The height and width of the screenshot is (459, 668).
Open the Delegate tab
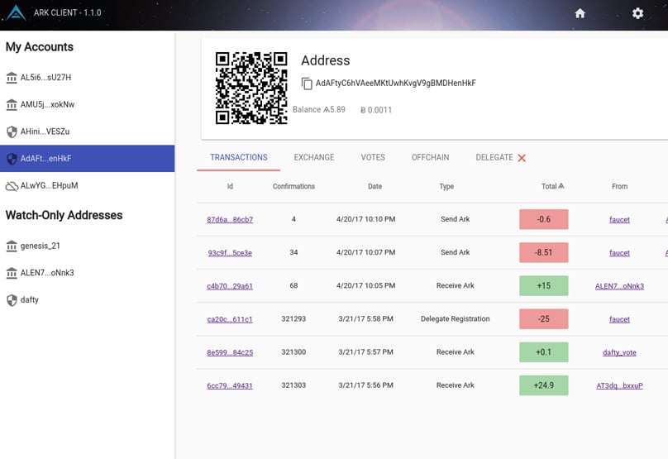pos(494,158)
